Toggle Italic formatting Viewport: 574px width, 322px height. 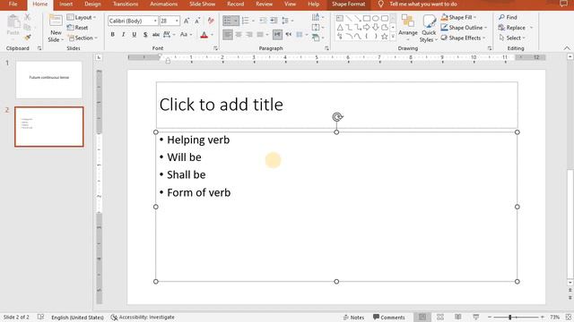(124, 34)
